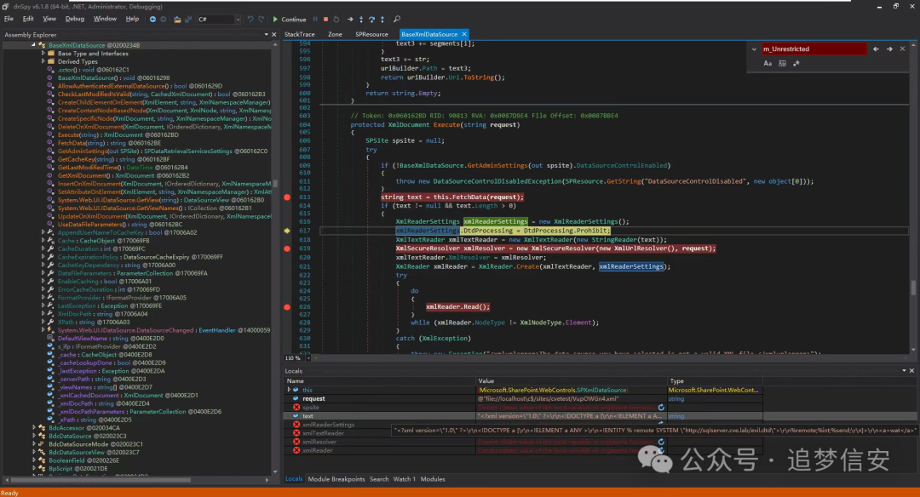
Task: Open the Modules tab at bottom
Action: [x=433, y=479]
